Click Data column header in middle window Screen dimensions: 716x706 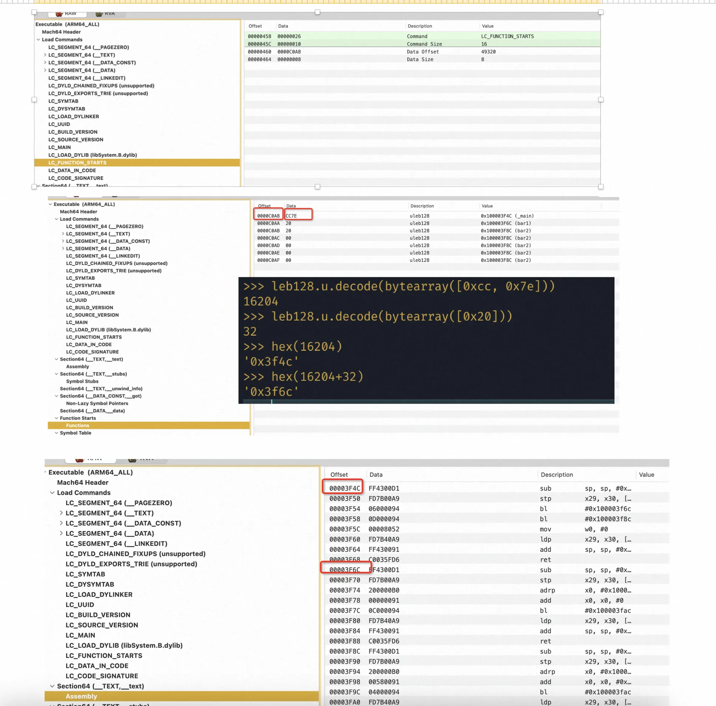tap(291, 206)
